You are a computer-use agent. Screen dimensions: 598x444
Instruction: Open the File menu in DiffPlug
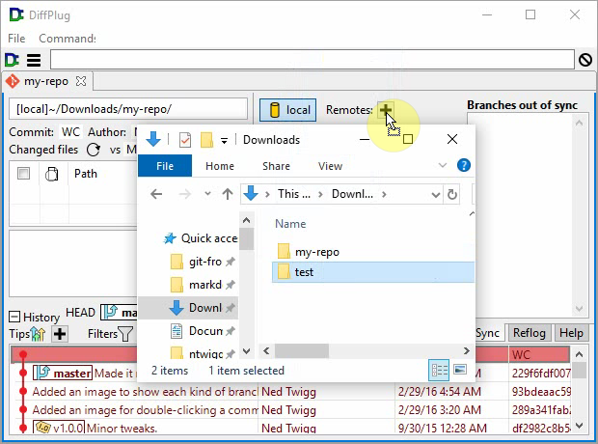tap(16, 39)
